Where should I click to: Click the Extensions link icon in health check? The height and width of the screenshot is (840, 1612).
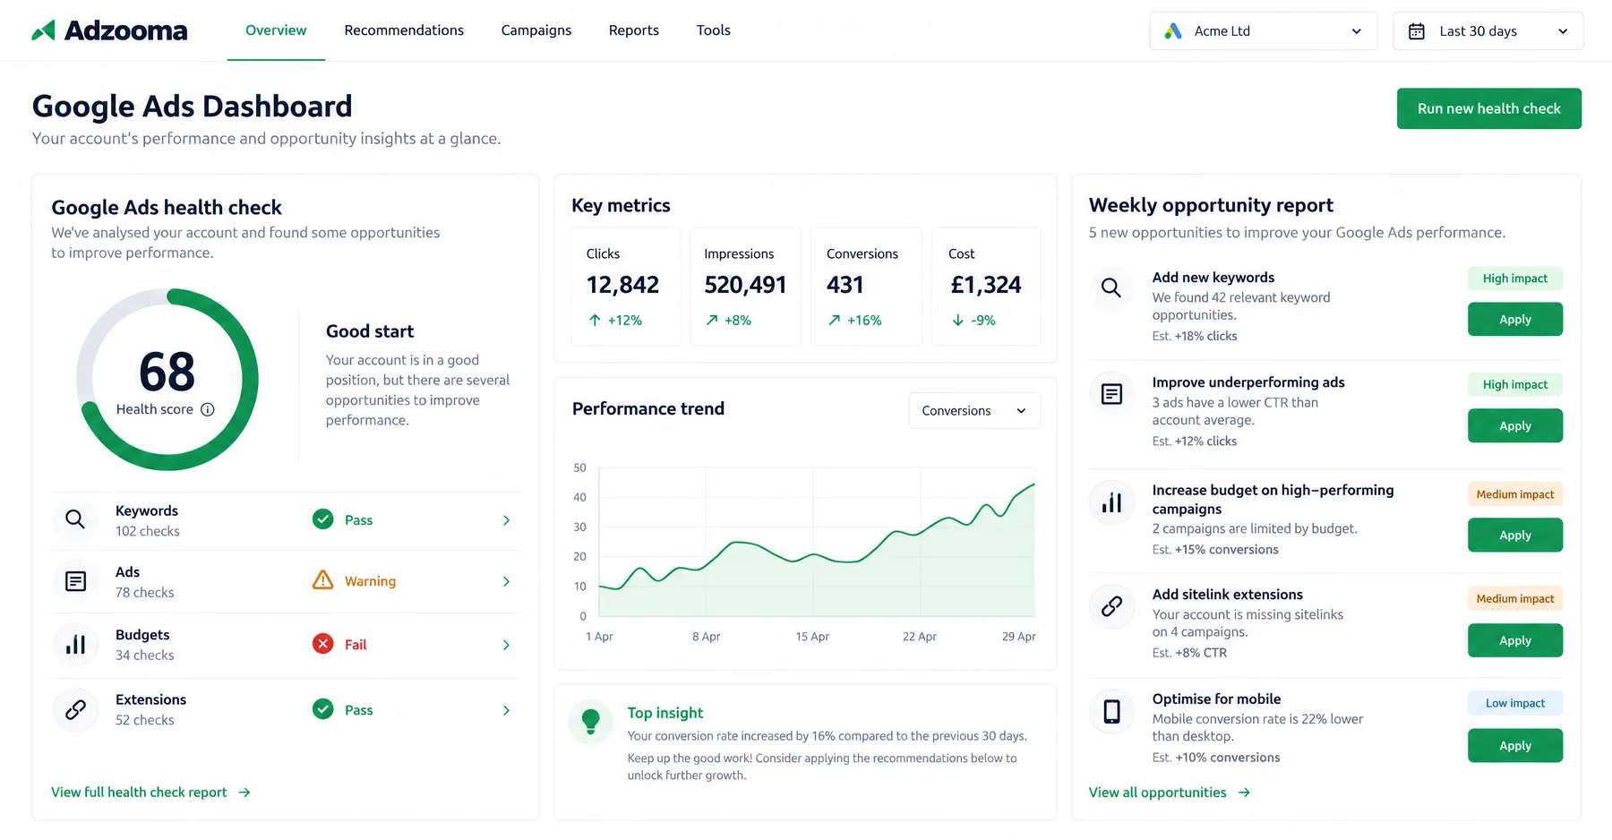click(x=75, y=709)
